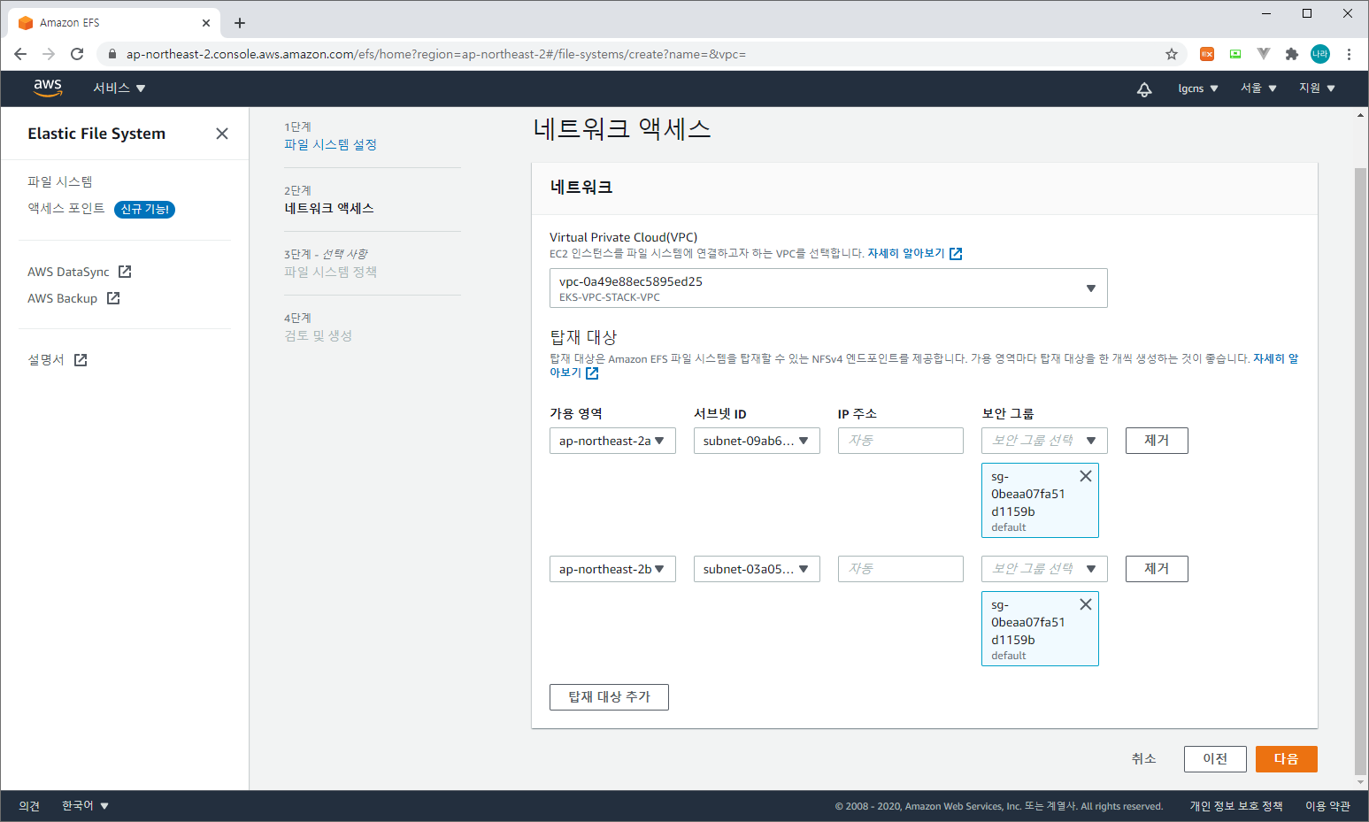
Task: Go to 액세스 포인트 in sidebar
Action: point(66,208)
